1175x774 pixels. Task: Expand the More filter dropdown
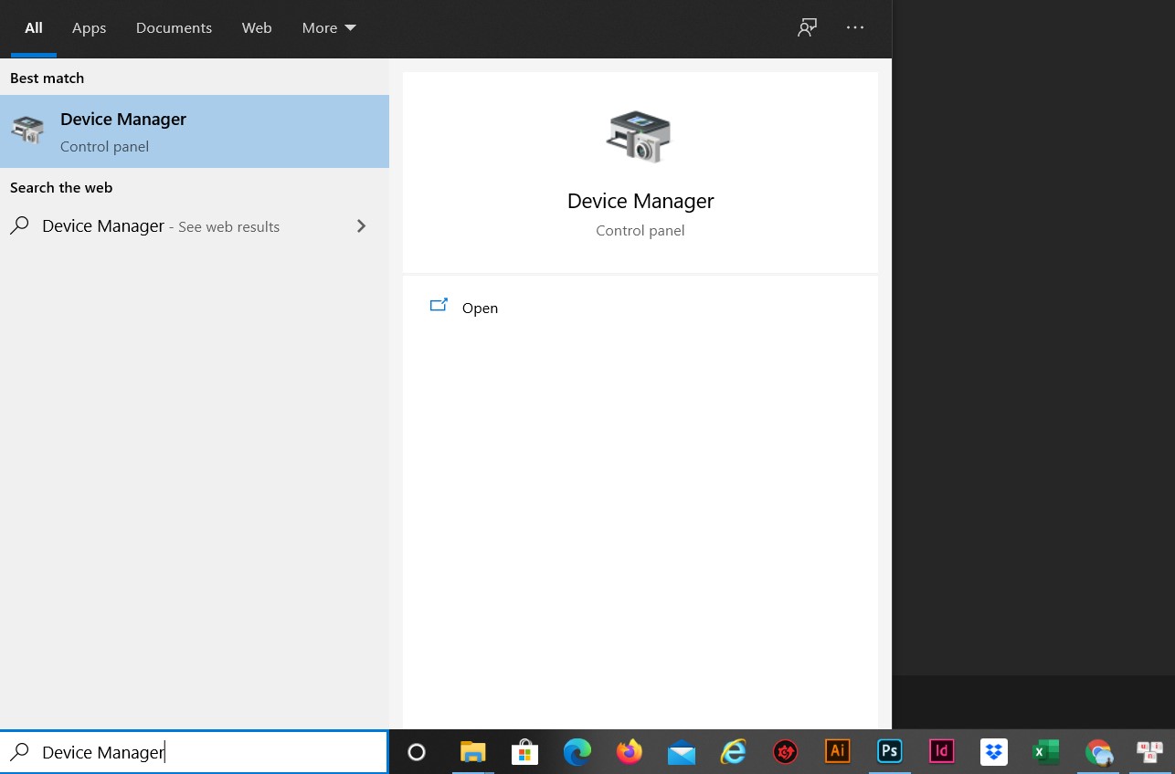pos(329,28)
